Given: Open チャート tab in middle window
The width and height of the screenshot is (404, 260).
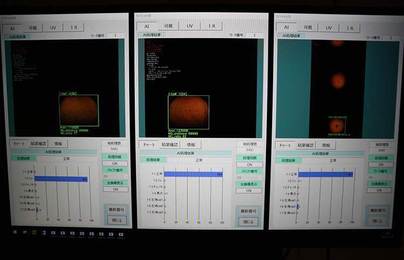Looking at the screenshot, I should [x=149, y=145].
